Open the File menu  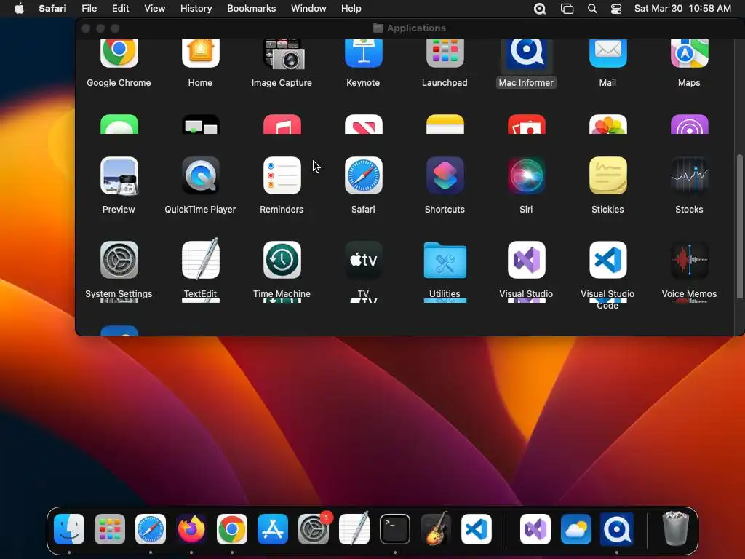coord(89,9)
